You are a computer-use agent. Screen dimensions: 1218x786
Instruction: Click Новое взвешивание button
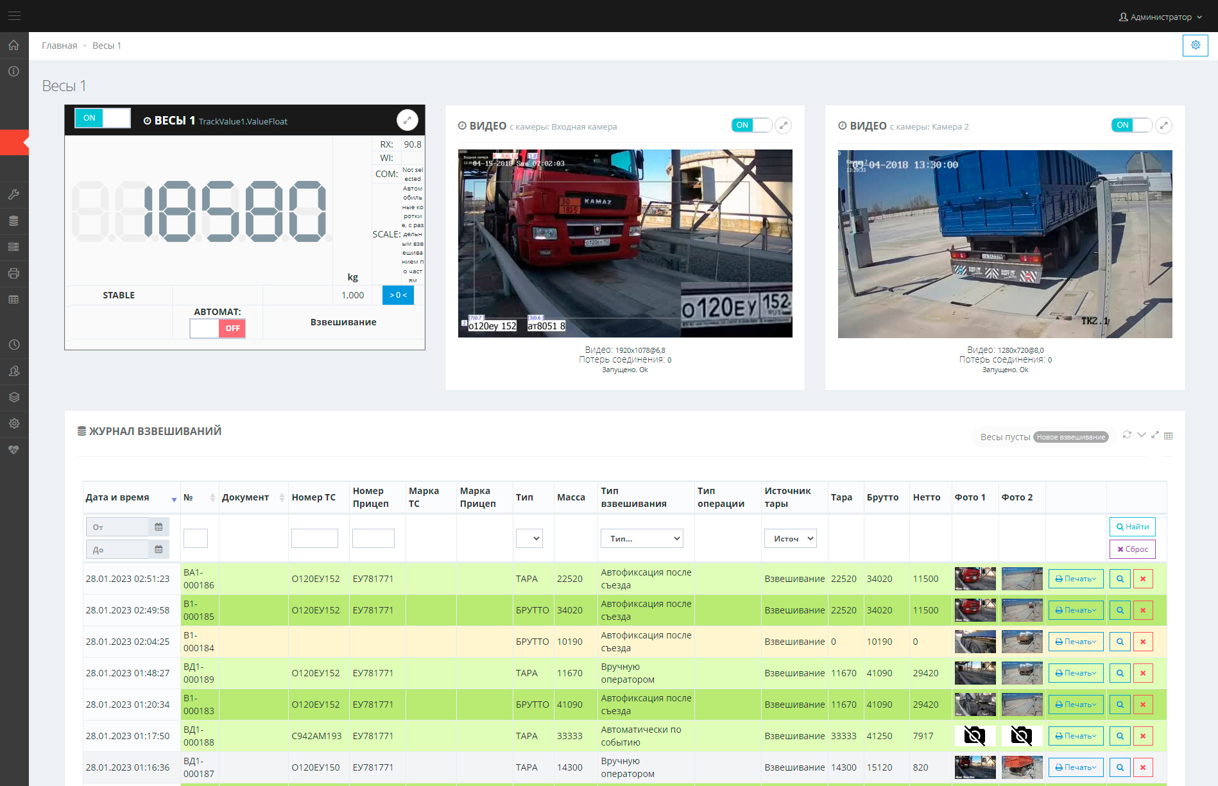click(x=1071, y=437)
